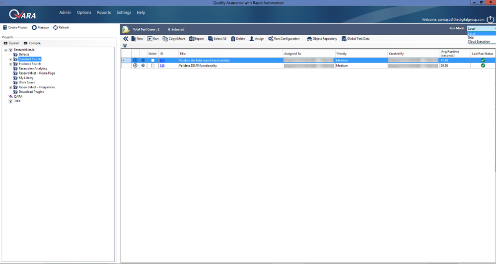Click the Expand all projects button
Viewport: 496px width, 264px height.
11,43
